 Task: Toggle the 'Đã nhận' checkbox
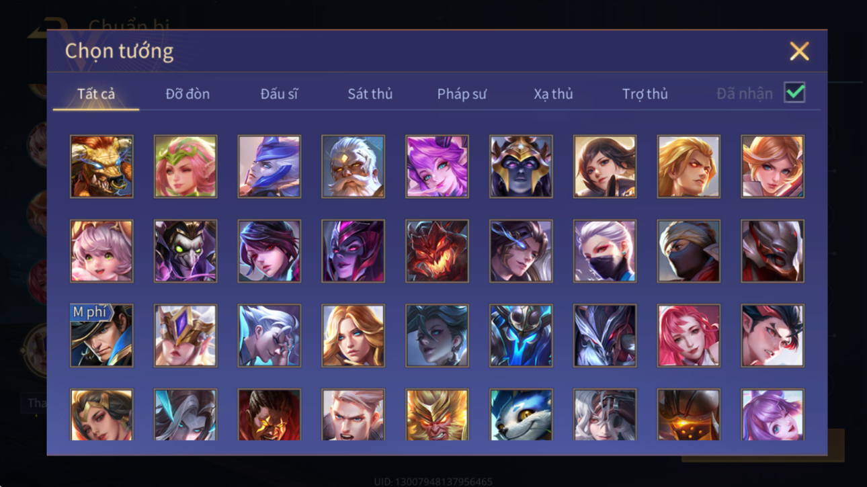(x=794, y=93)
